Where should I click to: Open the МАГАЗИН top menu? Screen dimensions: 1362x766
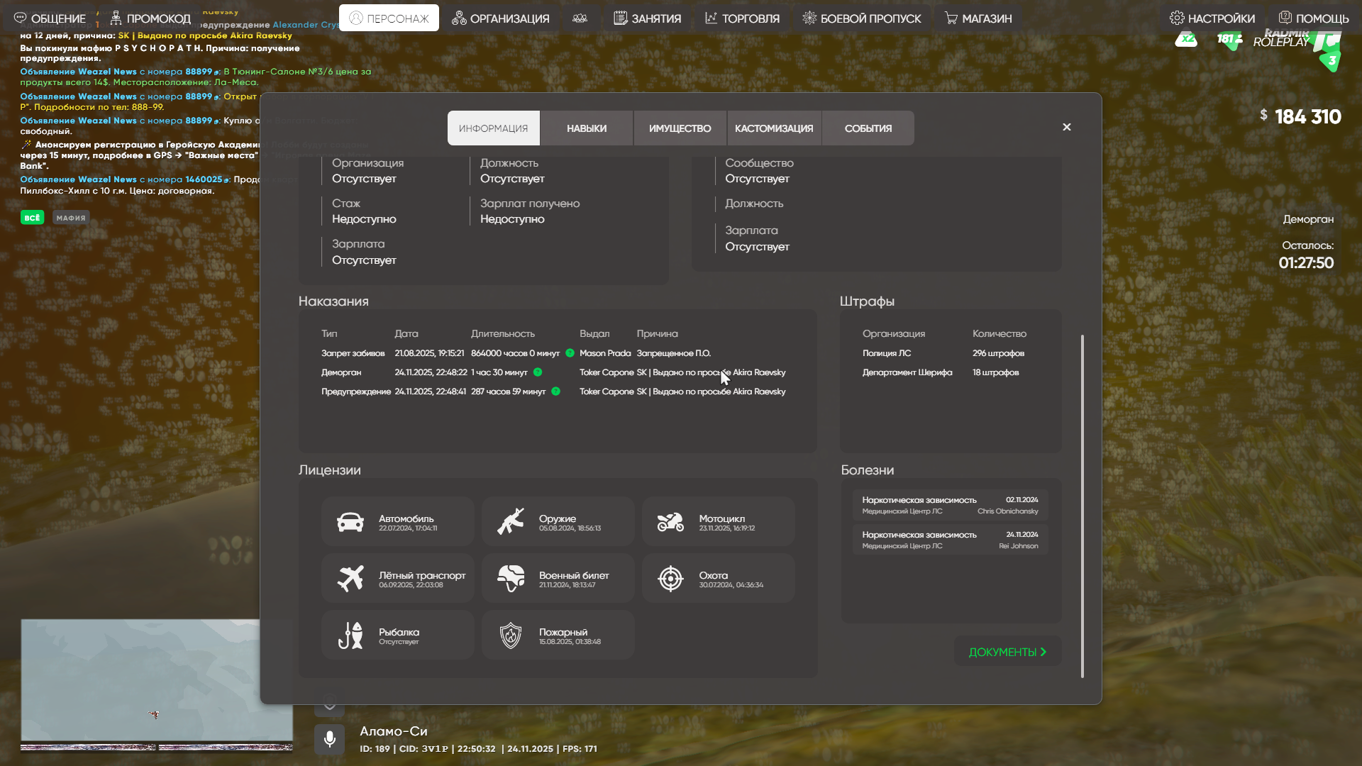(x=978, y=18)
